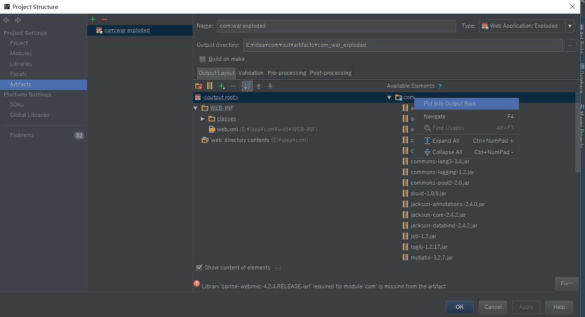Create directory icon in Output Layout toolbar
Screen dimensions: 585x317
(199, 86)
